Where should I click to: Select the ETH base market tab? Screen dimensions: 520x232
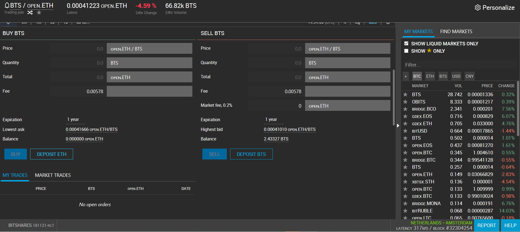pyautogui.click(x=430, y=76)
